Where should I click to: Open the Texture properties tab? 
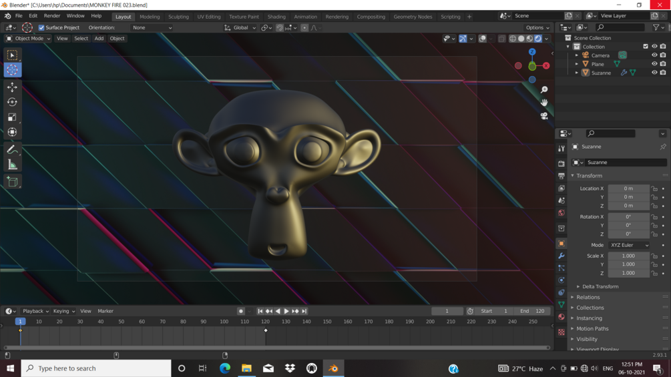562,332
